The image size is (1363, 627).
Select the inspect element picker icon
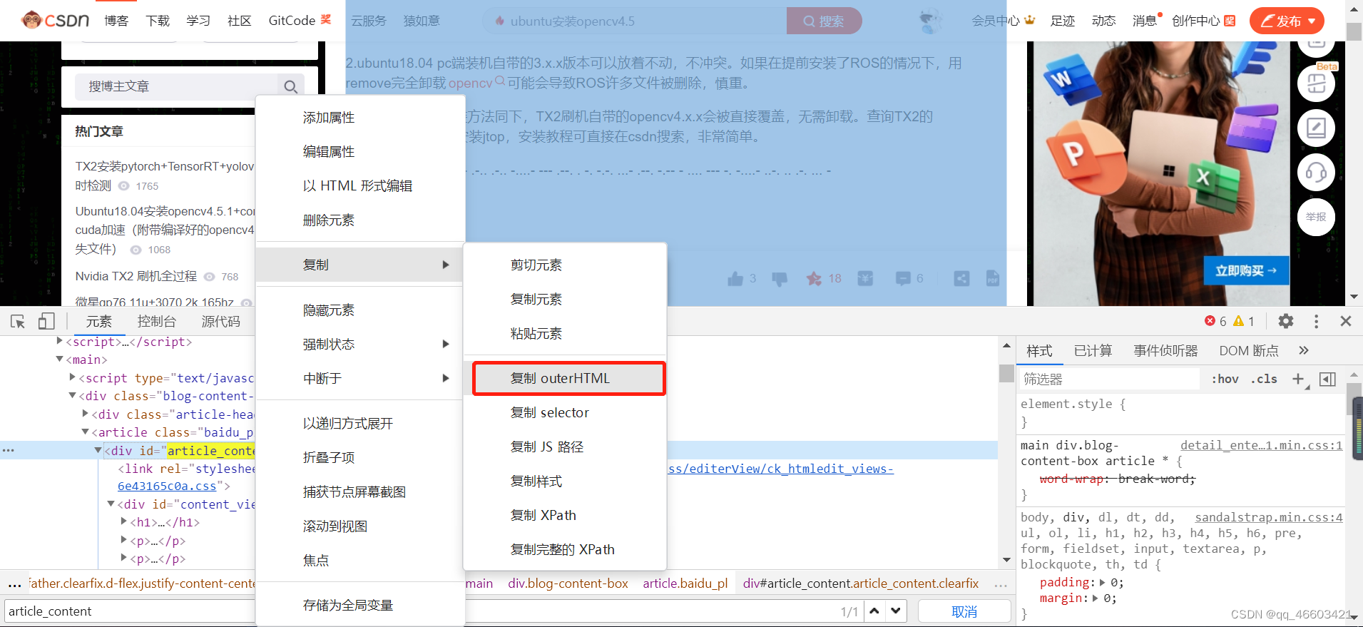click(x=18, y=322)
